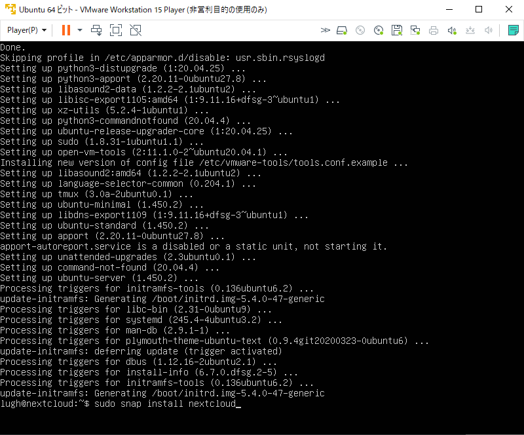Viewport: 524px width, 435px height.
Task: Toggle Unity mode icon
Action: (136, 30)
